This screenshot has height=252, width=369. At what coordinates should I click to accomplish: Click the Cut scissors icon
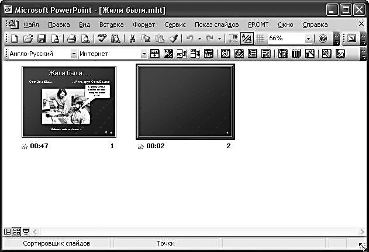point(132,39)
